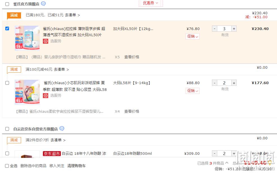The height and width of the screenshot is (173, 277).
Task: Click the 满减 tag for 满100元减46元
Action: click(x=14, y=70)
